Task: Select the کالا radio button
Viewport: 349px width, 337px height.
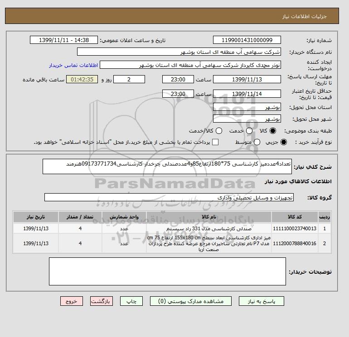Action: [273, 131]
